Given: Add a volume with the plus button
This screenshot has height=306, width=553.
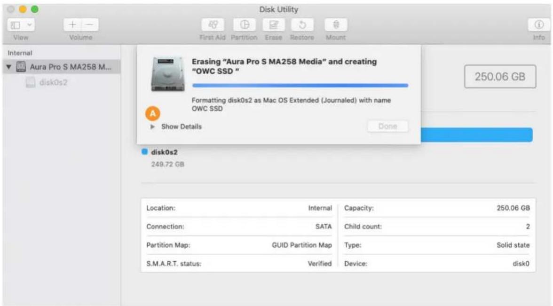Looking at the screenshot, I should point(72,24).
